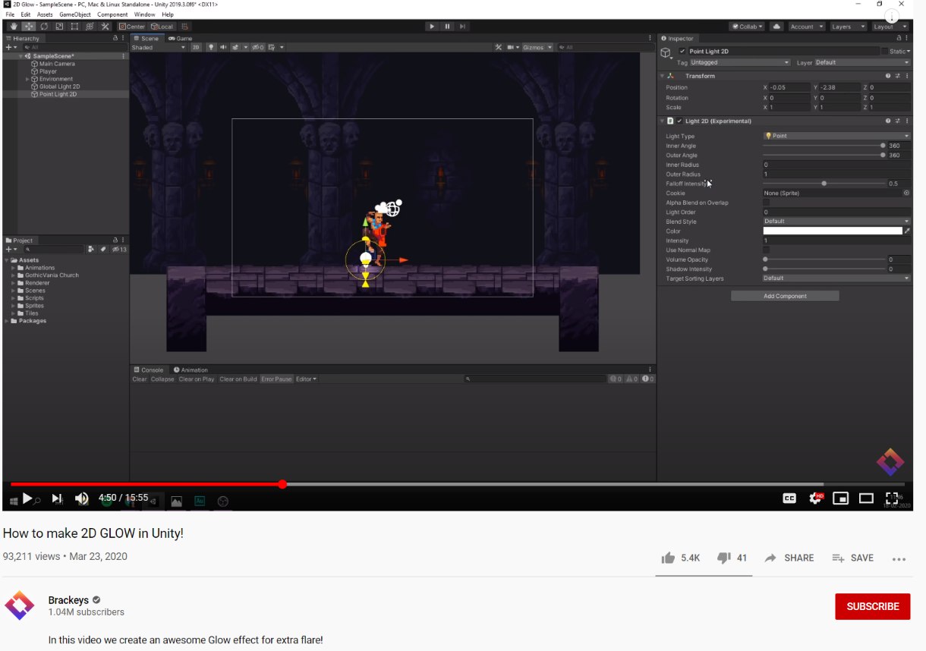Screen dimensions: 926x651
Task: Enable Use Normal Map checkbox
Action: [x=767, y=250]
